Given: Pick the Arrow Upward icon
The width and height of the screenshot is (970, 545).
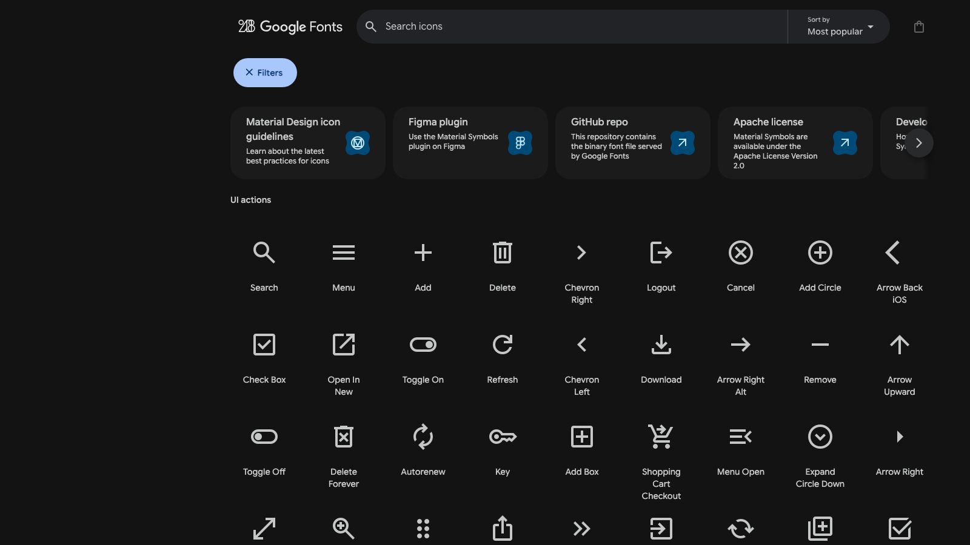Looking at the screenshot, I should [900, 345].
